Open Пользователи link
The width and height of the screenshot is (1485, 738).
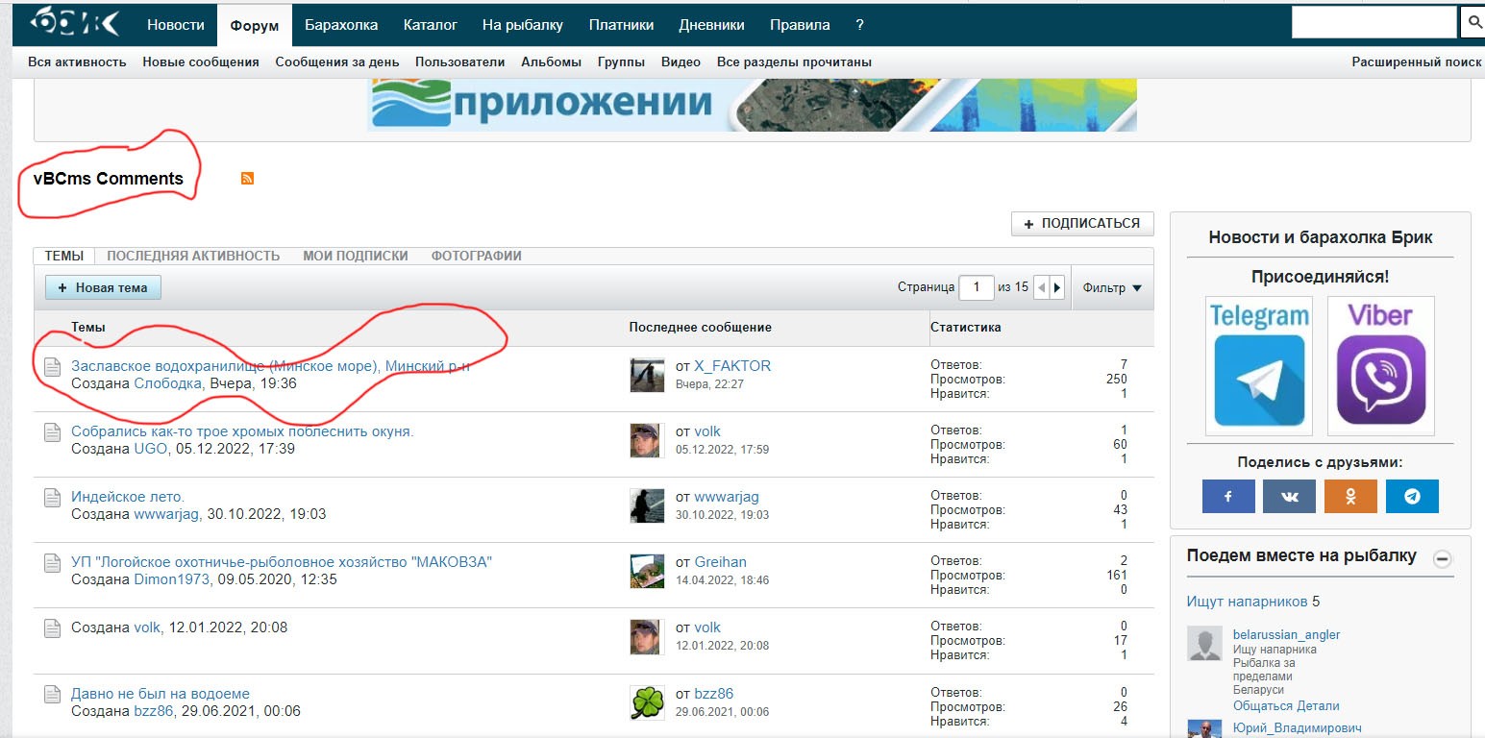click(460, 61)
